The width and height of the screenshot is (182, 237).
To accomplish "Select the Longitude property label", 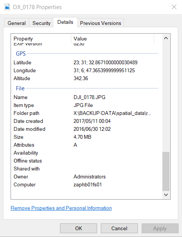I will [x=25, y=70].
